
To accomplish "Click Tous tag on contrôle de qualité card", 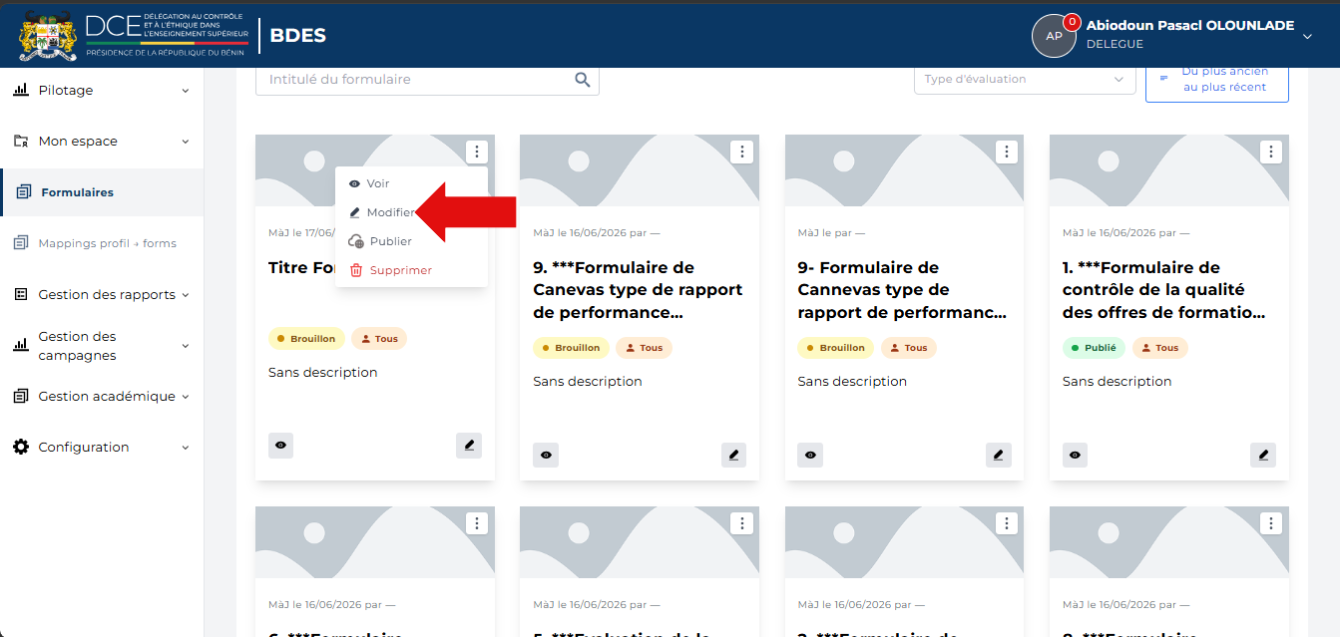I will (x=1159, y=348).
